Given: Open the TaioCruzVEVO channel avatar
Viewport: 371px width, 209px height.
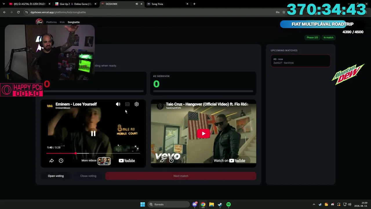Looking at the screenshot, I should [x=160, y=106].
